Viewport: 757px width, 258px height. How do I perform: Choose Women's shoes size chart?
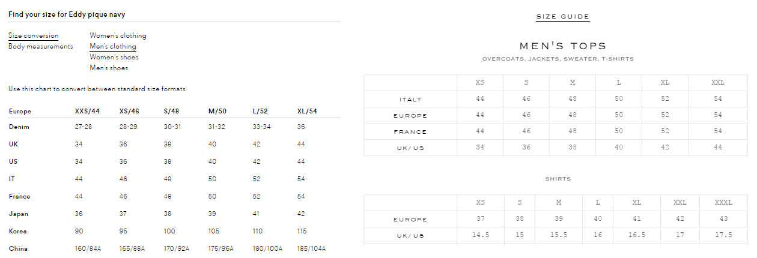tap(114, 57)
